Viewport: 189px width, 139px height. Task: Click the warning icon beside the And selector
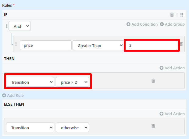(6, 26)
